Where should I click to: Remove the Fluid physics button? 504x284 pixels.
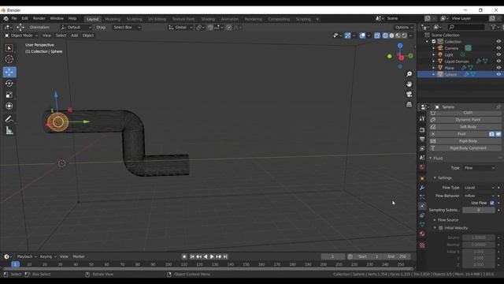pyautogui.click(x=458, y=134)
